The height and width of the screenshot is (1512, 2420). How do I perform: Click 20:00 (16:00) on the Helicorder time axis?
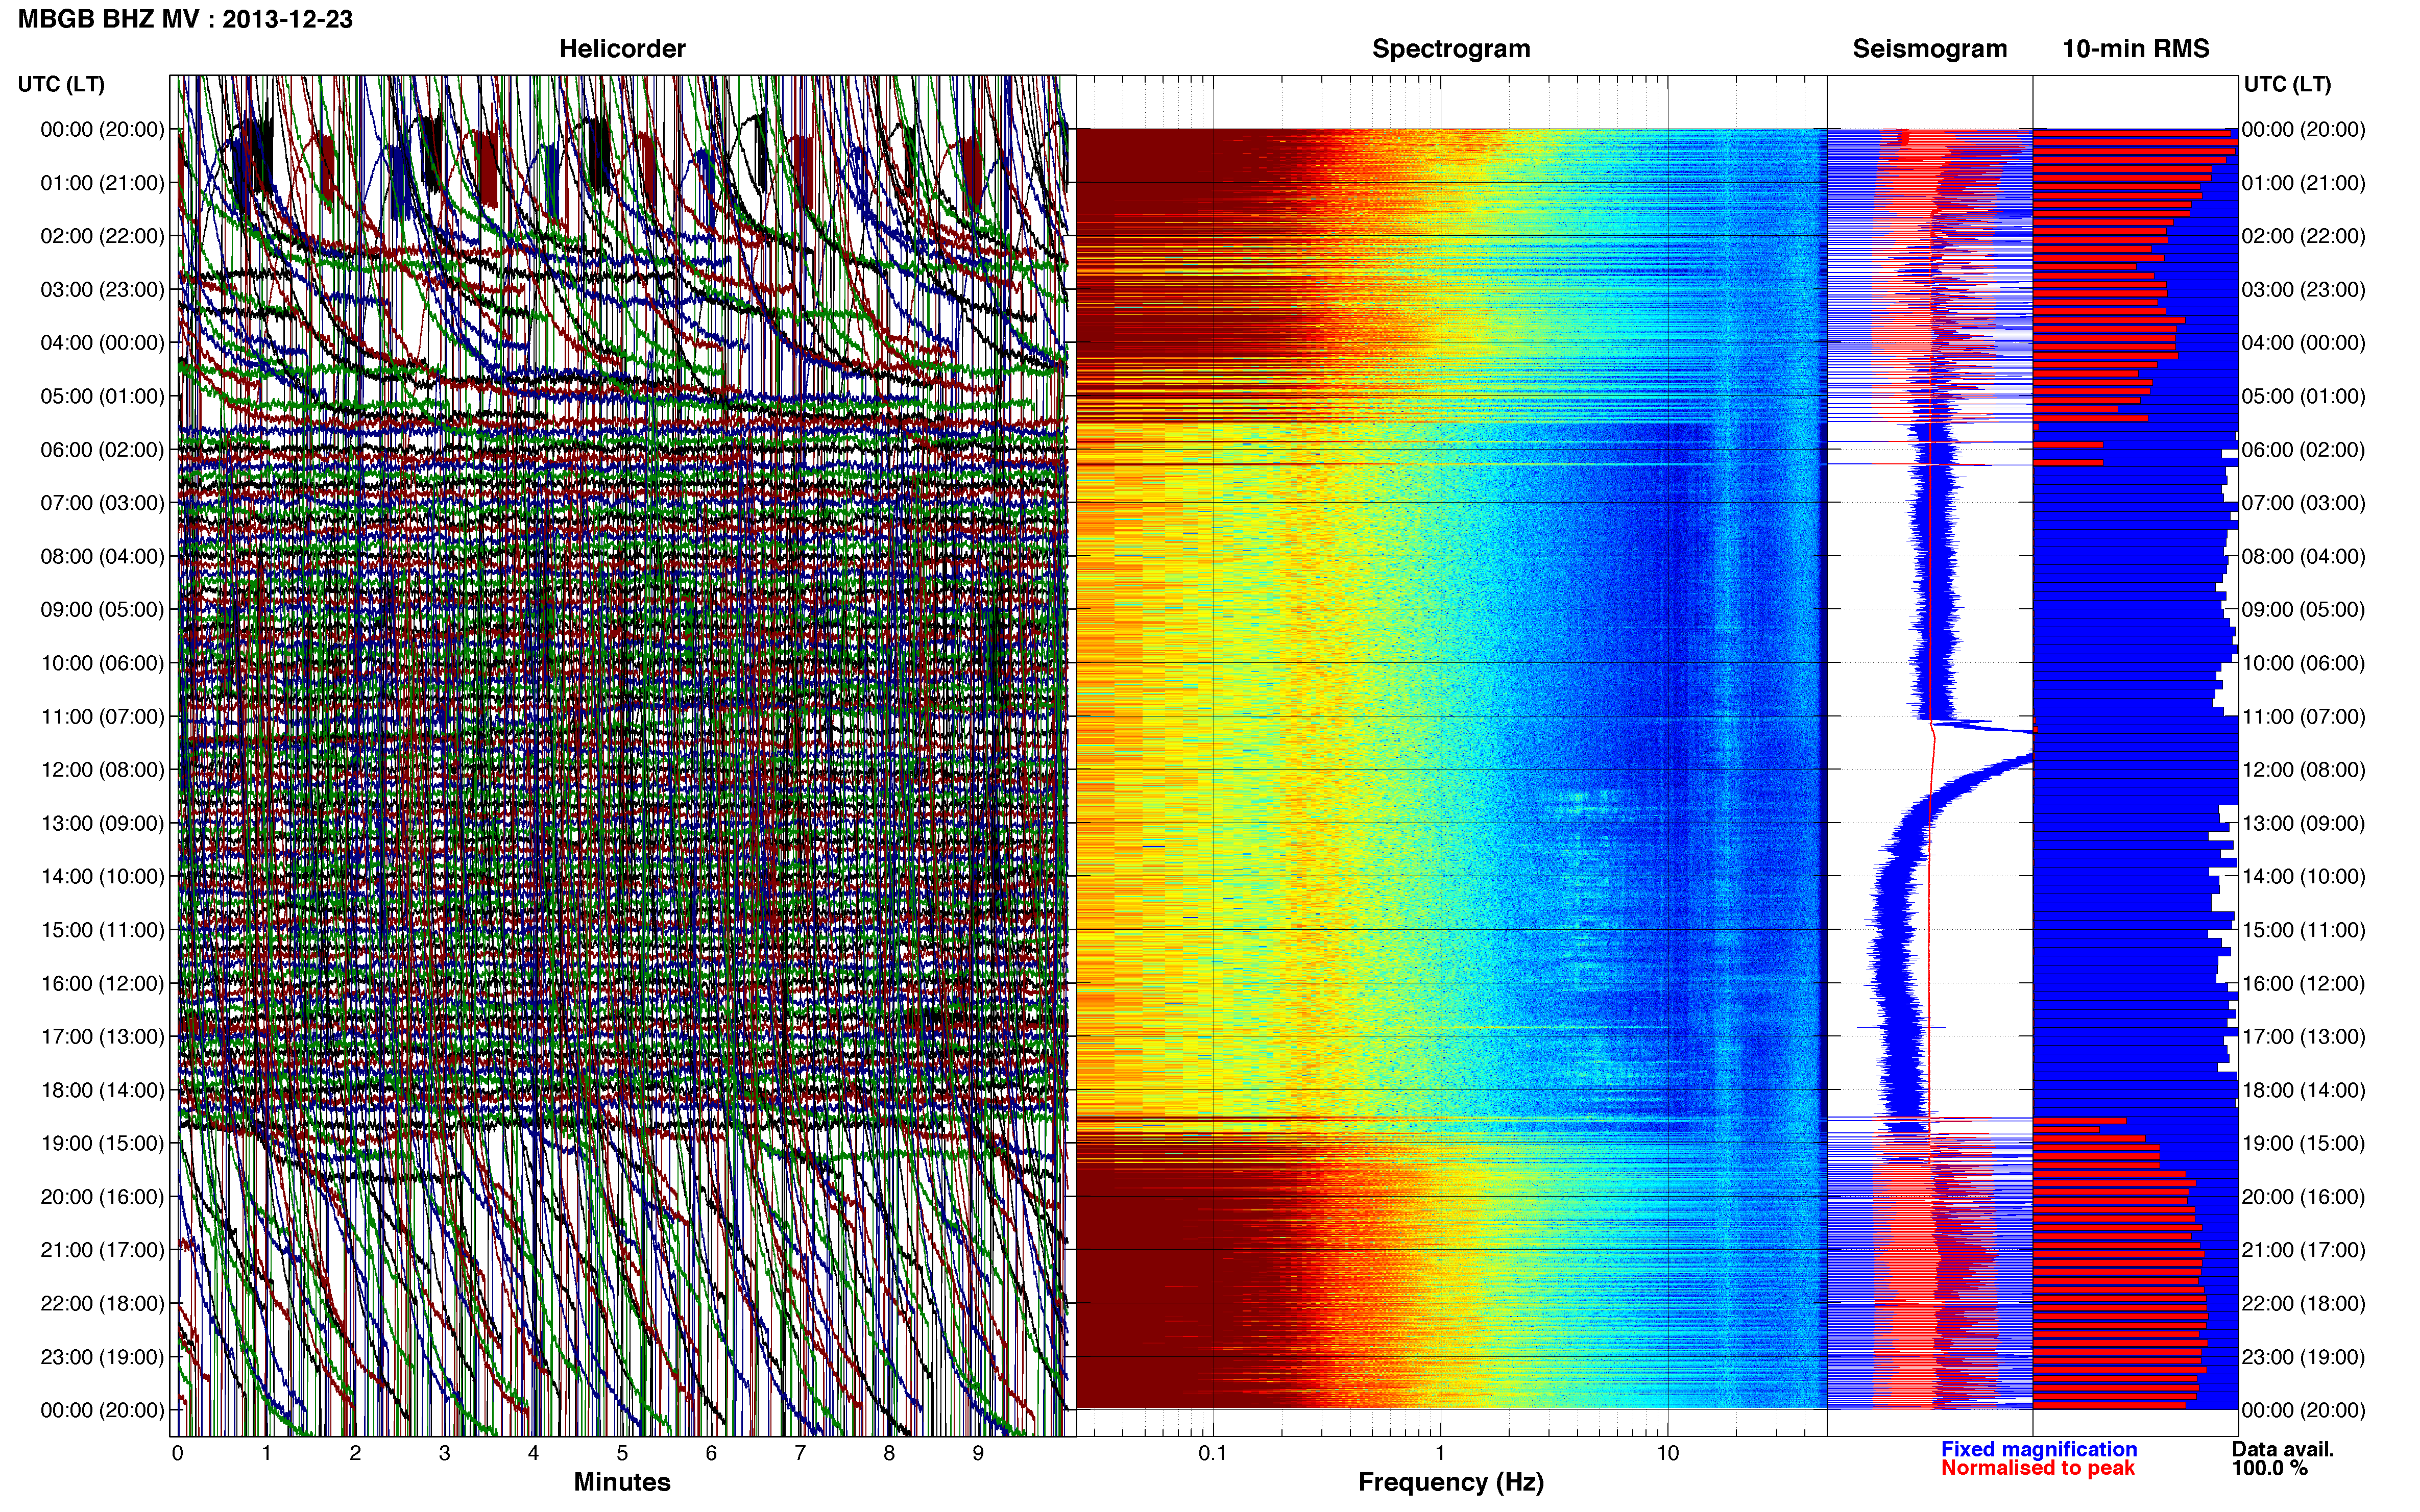click(x=102, y=1197)
